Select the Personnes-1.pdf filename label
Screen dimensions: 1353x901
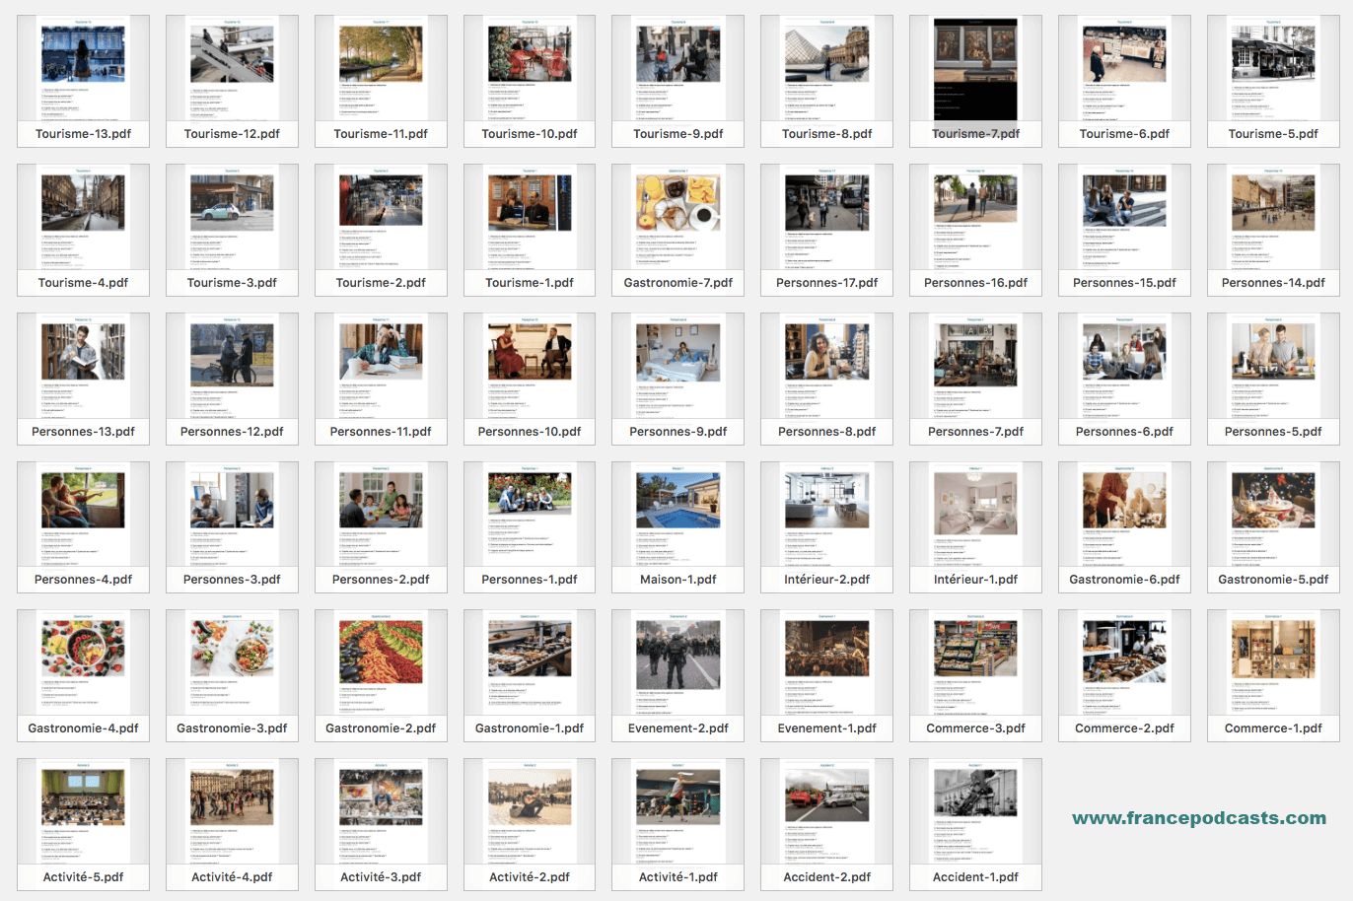[530, 580]
